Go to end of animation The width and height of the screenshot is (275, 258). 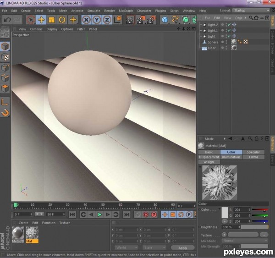coord(127,214)
